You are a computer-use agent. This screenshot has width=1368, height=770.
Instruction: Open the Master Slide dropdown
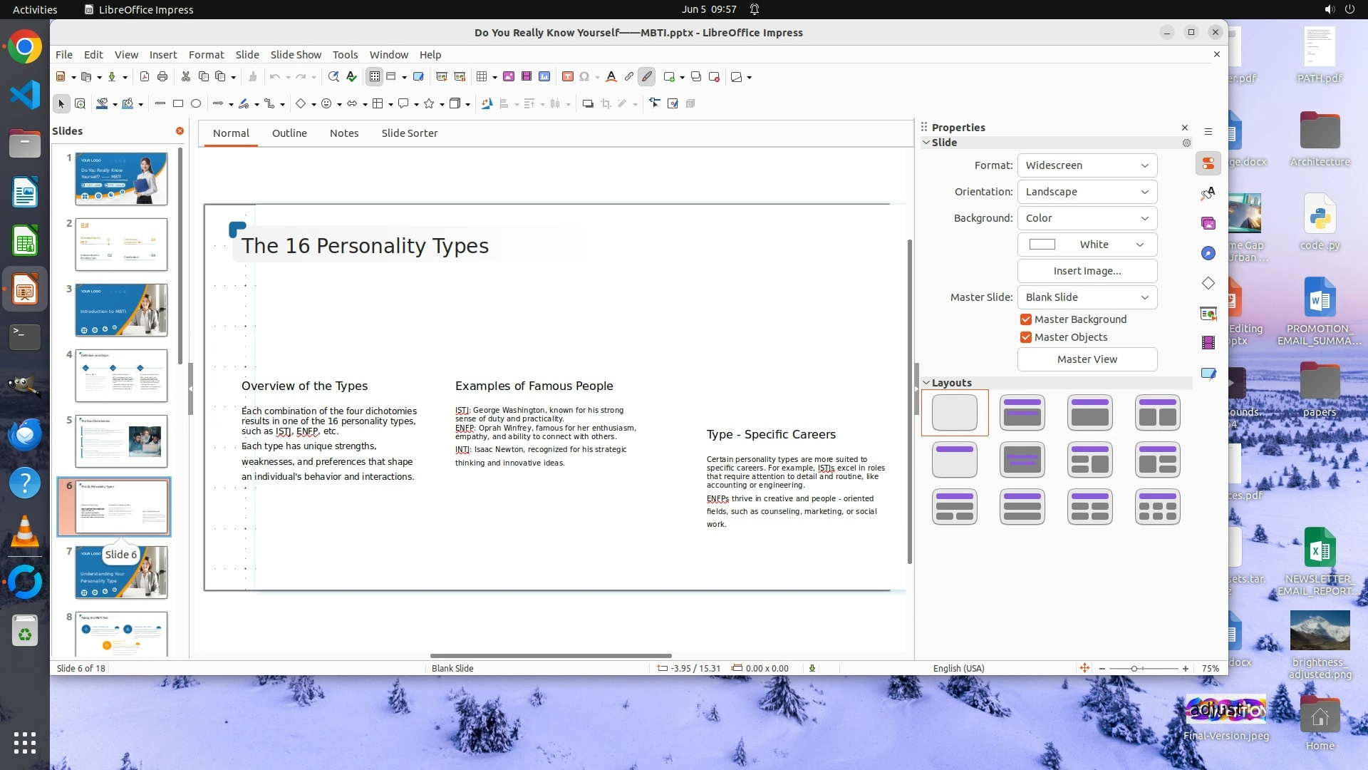pyautogui.click(x=1087, y=297)
